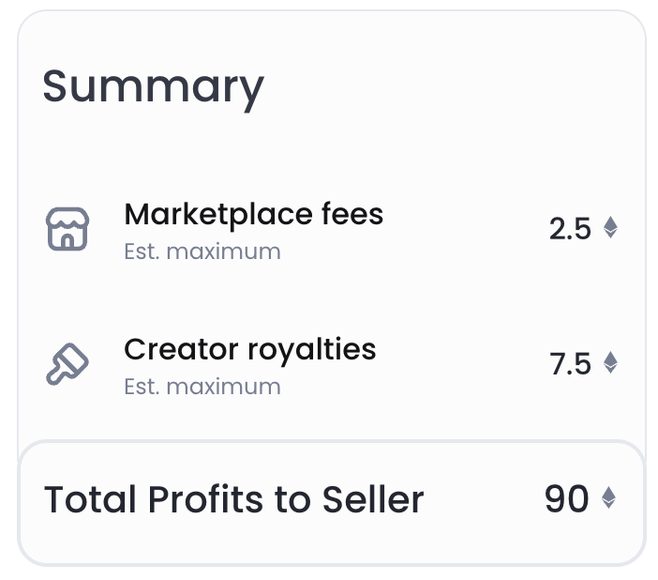
Task: Click Est. maximum under Creator royalties
Action: tap(202, 387)
